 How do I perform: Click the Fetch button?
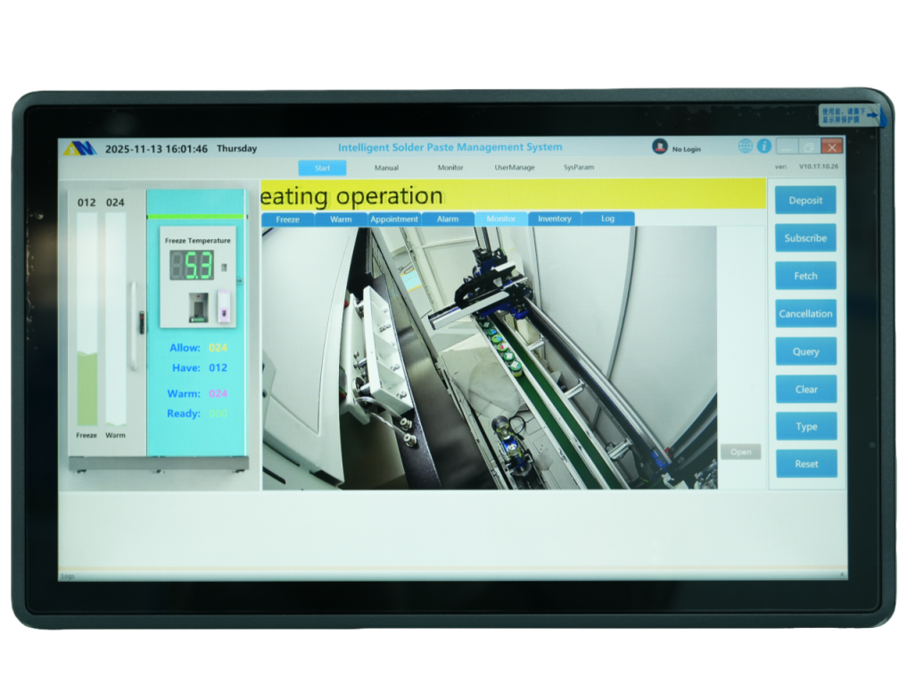(x=805, y=276)
